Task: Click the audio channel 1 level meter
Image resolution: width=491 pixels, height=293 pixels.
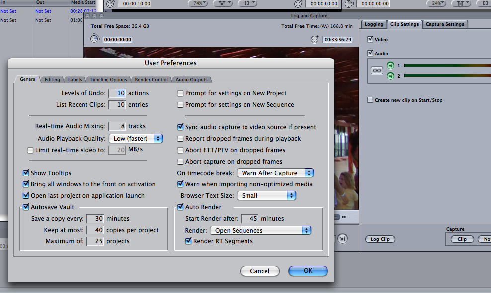Action: pyautogui.click(x=447, y=65)
